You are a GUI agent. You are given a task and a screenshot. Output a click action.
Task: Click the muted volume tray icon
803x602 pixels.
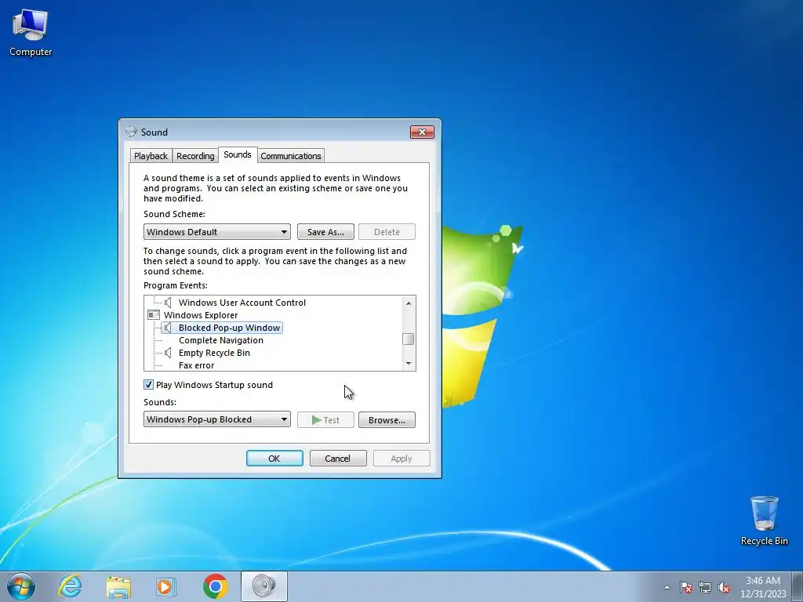coord(724,587)
